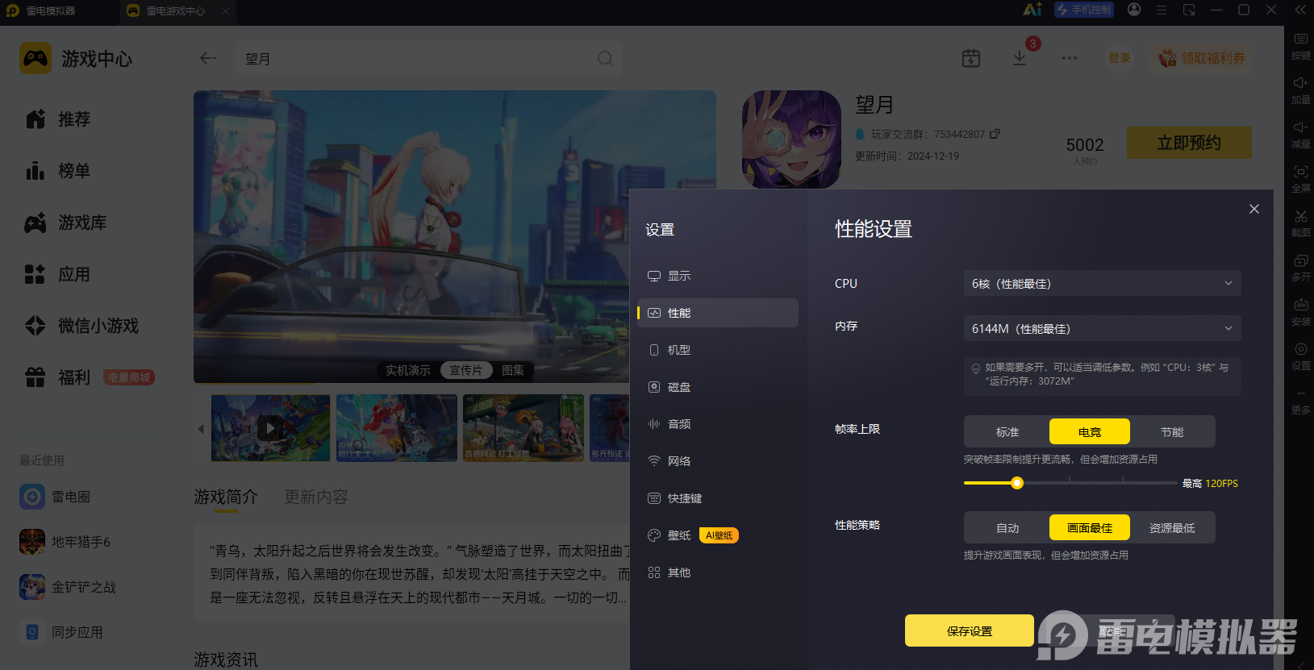Screen dimensions: 1314x670
Task: Switch media view to 实机演示
Action: [408, 370]
